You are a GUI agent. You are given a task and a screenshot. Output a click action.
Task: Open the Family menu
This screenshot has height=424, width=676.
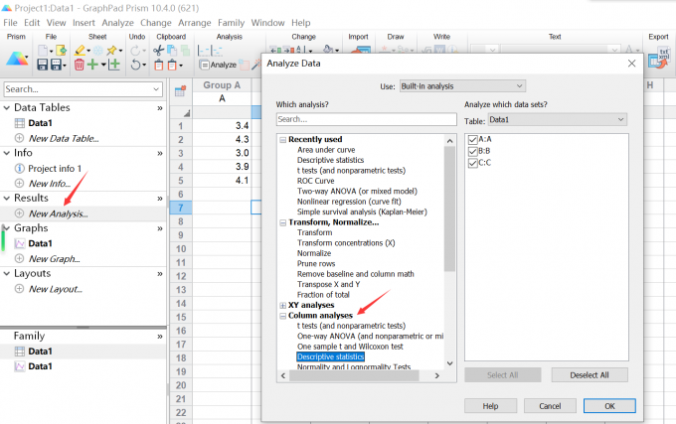pyautogui.click(x=231, y=22)
